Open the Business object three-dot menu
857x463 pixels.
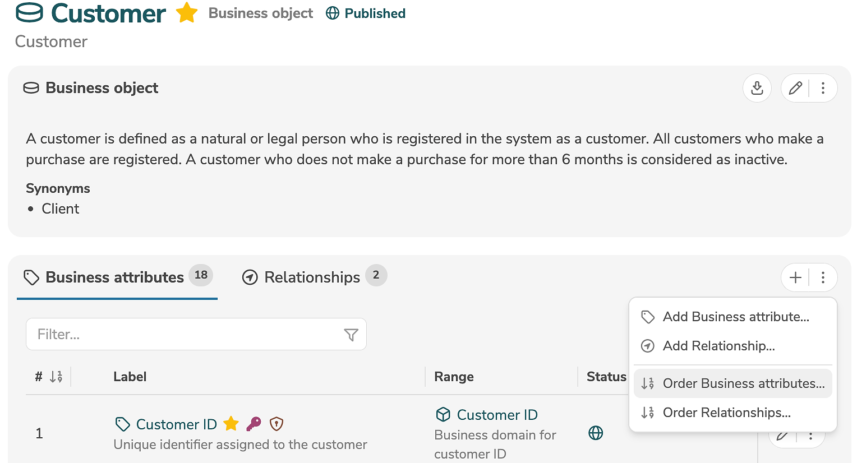coord(823,88)
